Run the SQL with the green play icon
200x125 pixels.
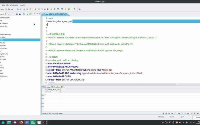coord(35,9)
